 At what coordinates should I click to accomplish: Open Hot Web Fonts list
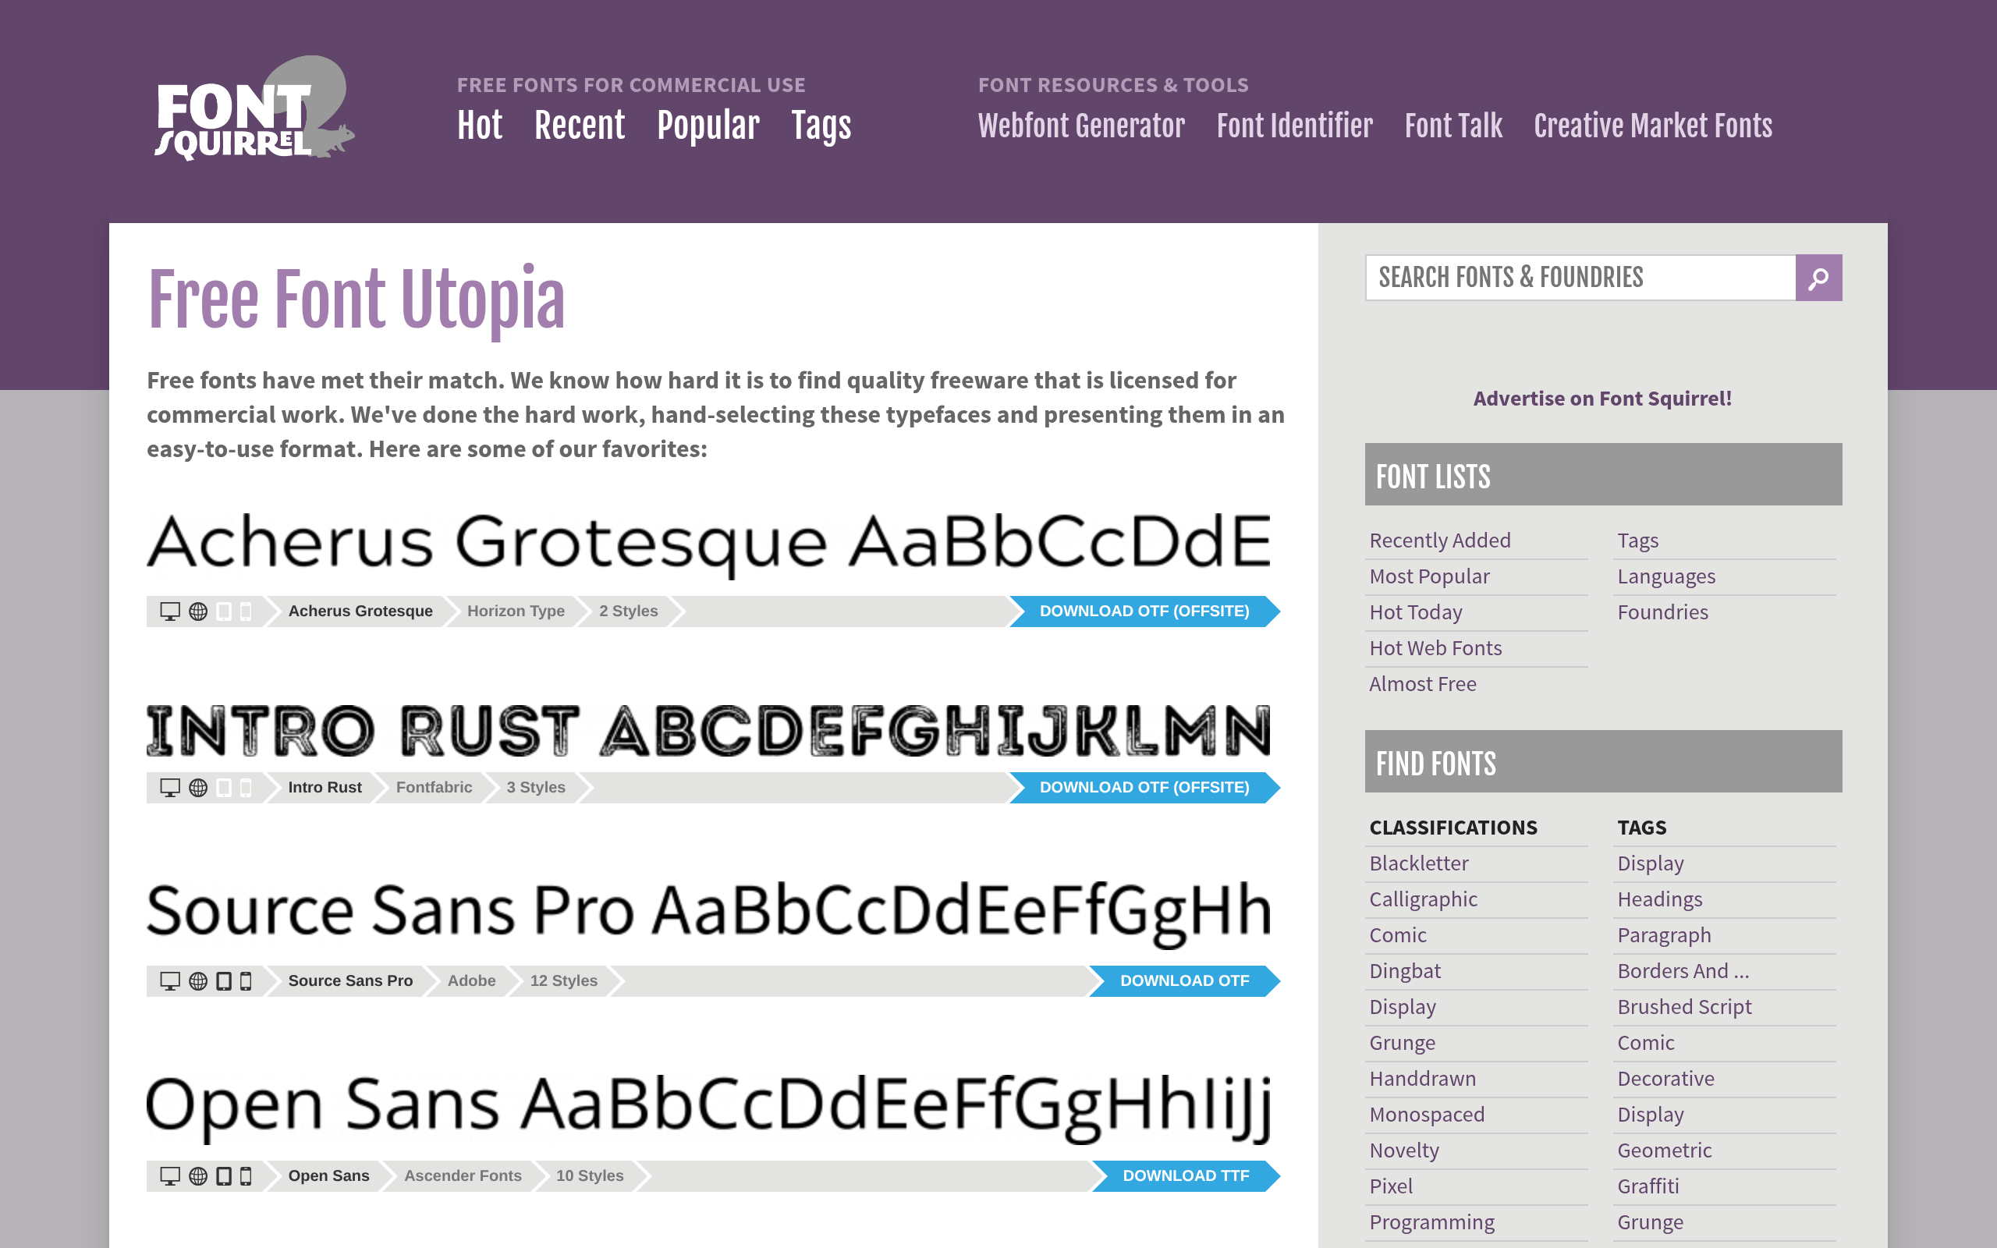1436,648
